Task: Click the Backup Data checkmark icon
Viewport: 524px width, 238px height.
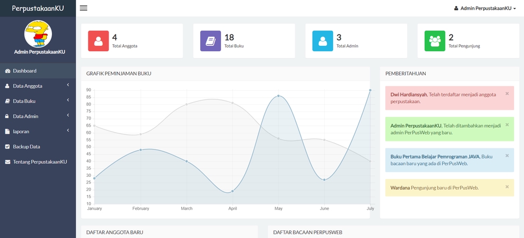Action: click(x=7, y=147)
